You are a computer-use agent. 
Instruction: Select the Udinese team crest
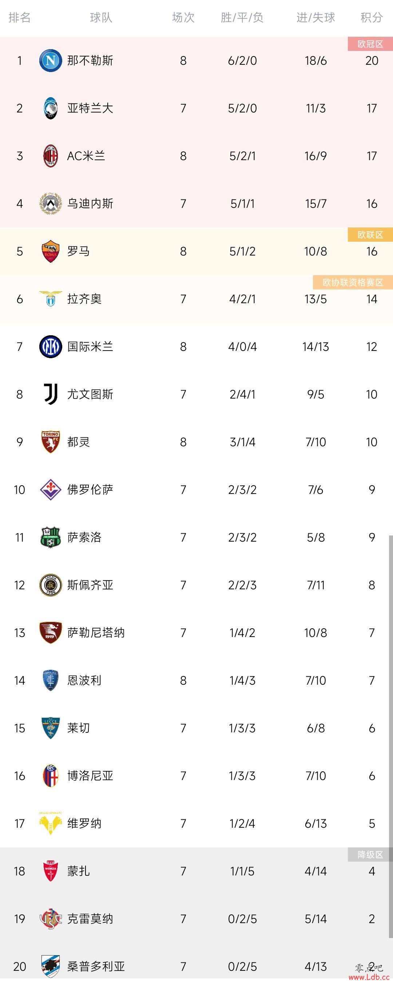[51, 203]
